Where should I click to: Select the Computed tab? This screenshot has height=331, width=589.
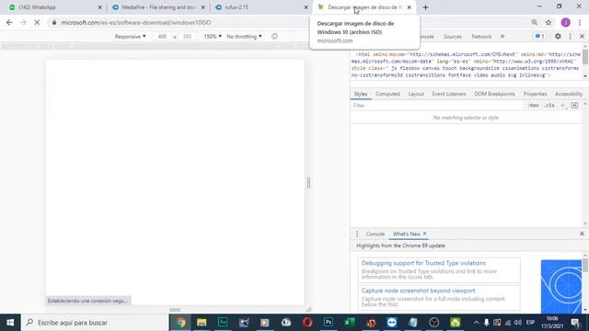387,94
